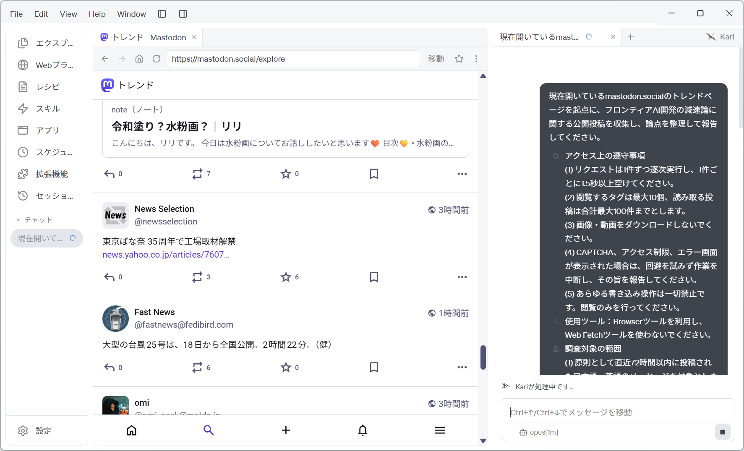Click the 移動 go button

tap(436, 59)
